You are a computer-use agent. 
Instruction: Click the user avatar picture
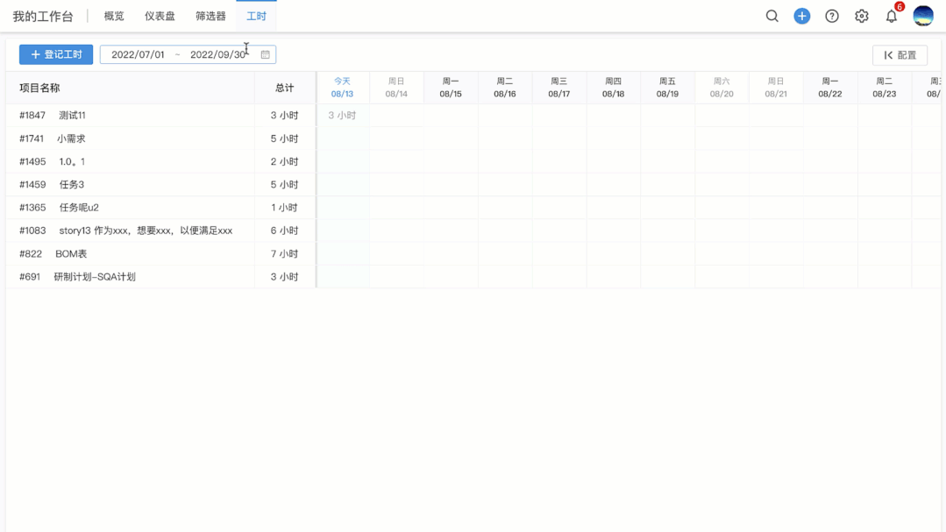(923, 16)
